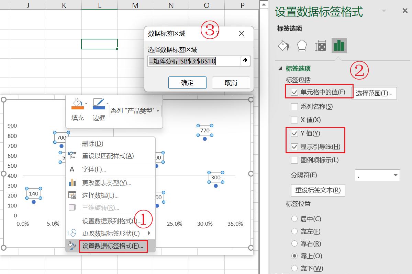The image size is (412, 274).
Task: Open the 边框 dropdown arrow
Action: point(108,103)
